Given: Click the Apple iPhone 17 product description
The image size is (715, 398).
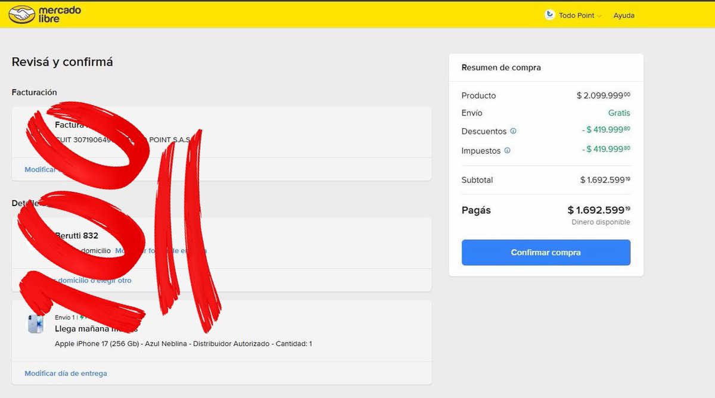Looking at the screenshot, I should (x=184, y=344).
